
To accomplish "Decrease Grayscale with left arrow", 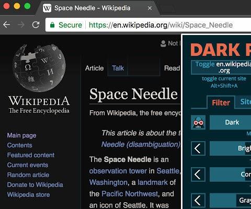I will coord(198,201).
